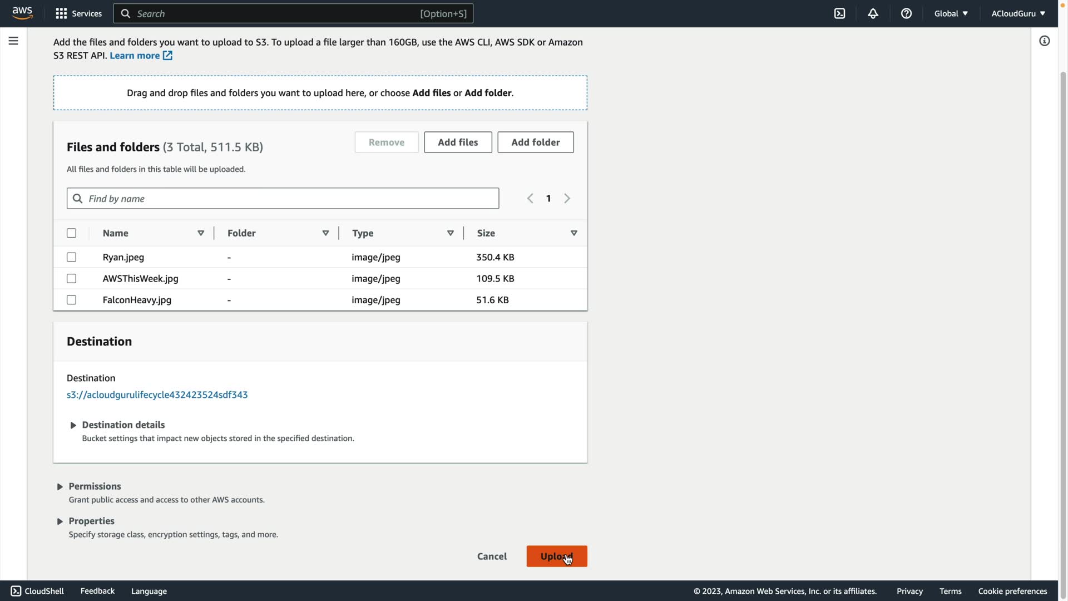
Task: Open the ACloudGuru account menu
Action: [x=1017, y=13]
